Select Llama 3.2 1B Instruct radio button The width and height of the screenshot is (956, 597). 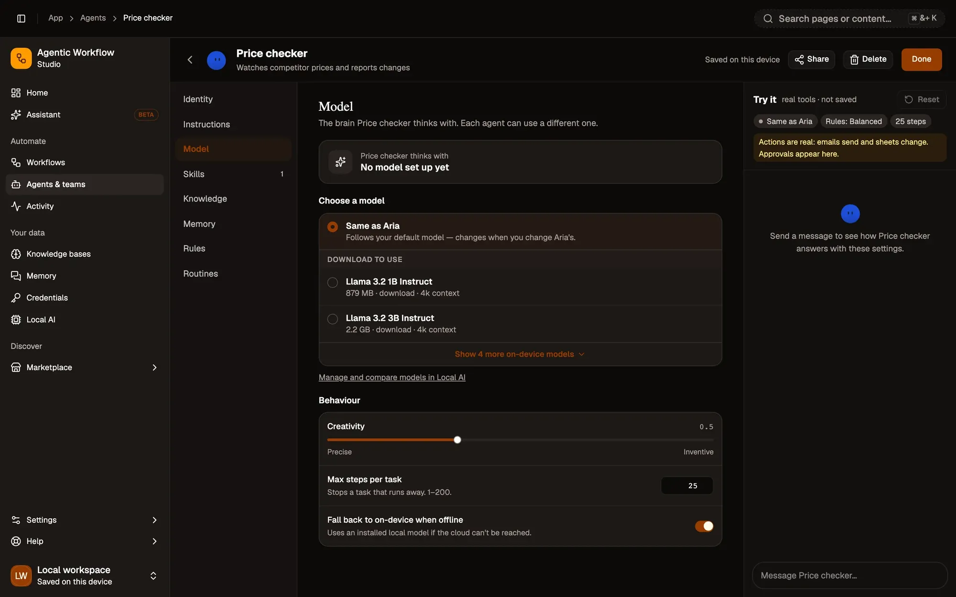click(x=332, y=282)
